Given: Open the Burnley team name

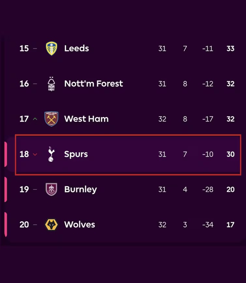Looking at the screenshot, I should point(80,189).
